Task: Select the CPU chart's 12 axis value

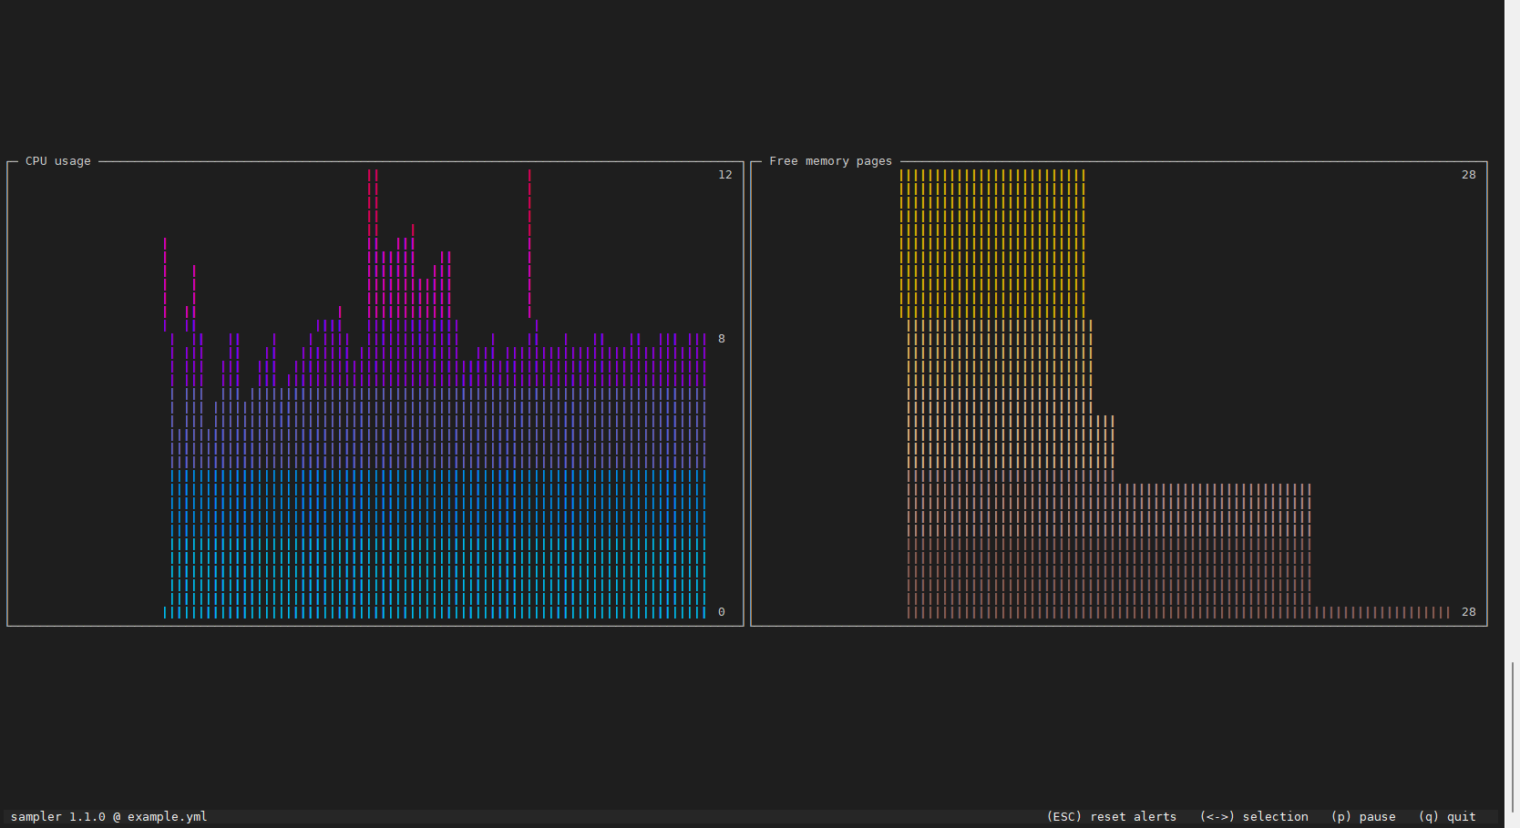Action: 725,175
